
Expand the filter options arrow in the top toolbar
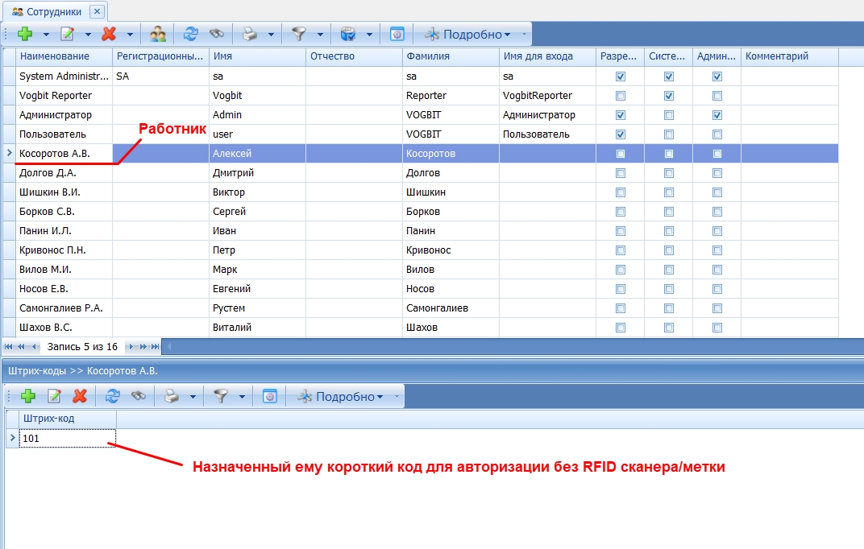pos(320,35)
